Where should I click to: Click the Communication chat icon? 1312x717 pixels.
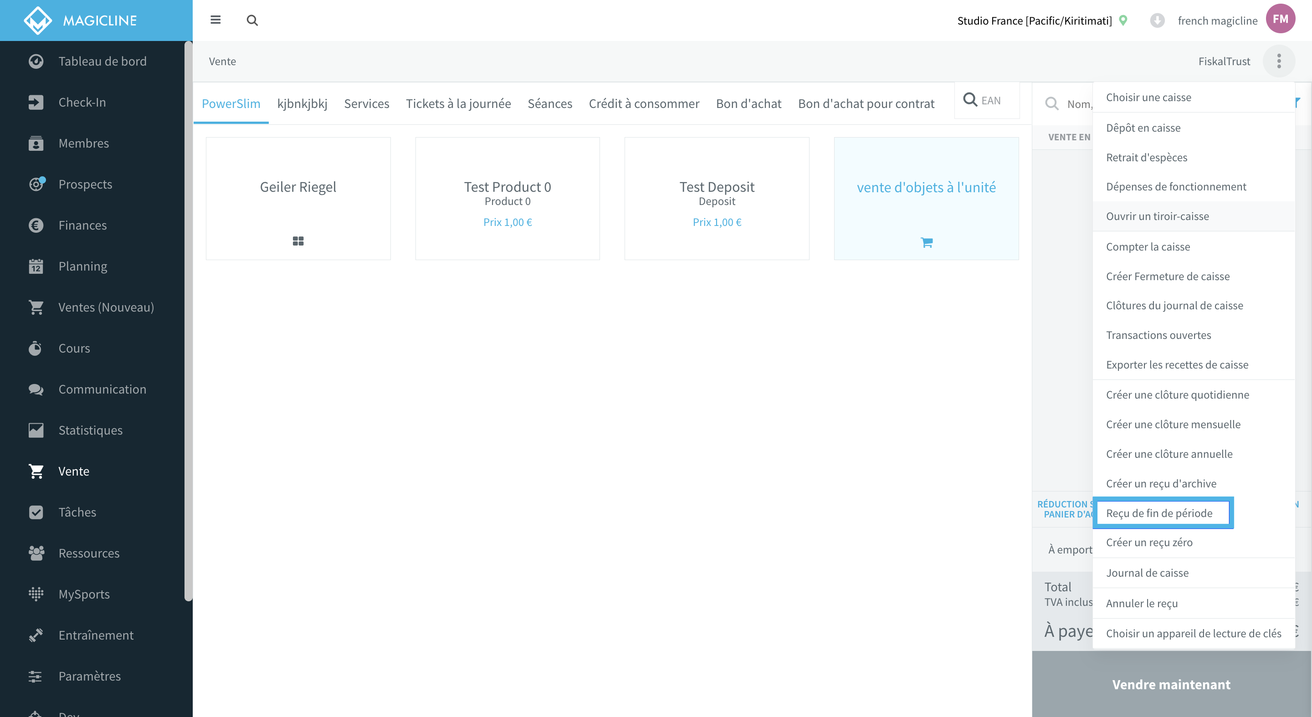tap(36, 389)
